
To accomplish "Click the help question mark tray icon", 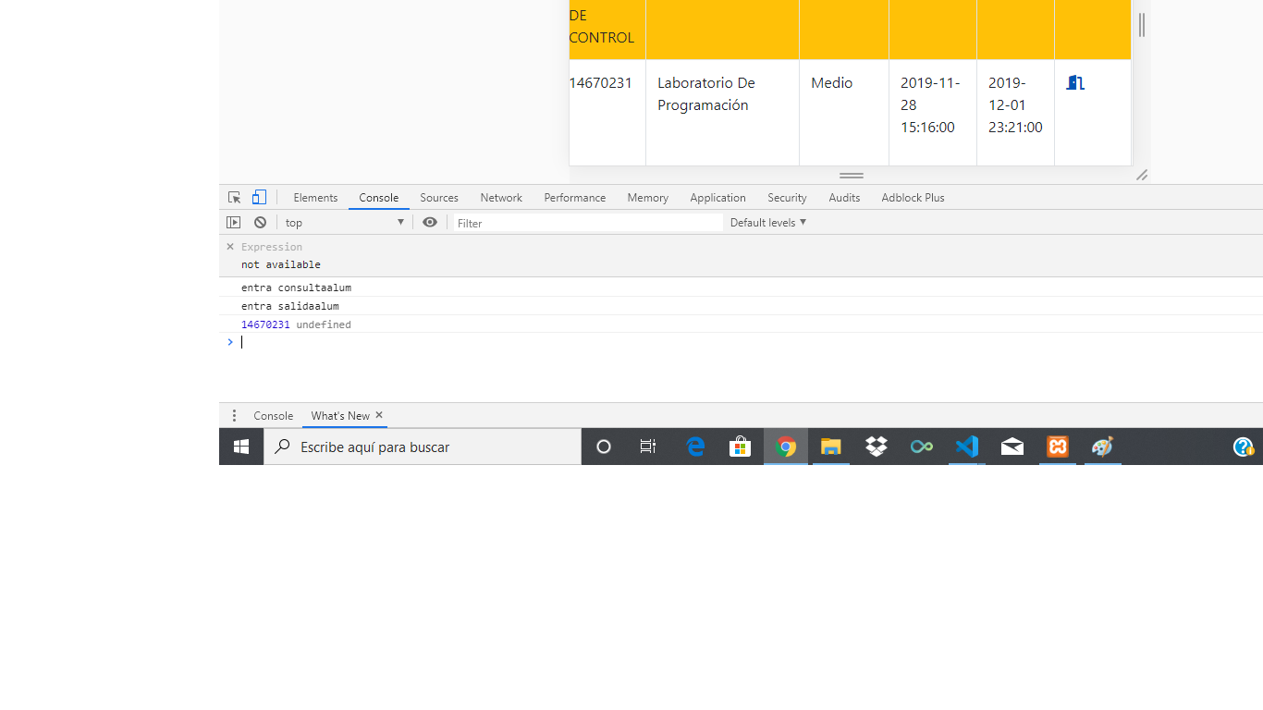I will click(1244, 447).
